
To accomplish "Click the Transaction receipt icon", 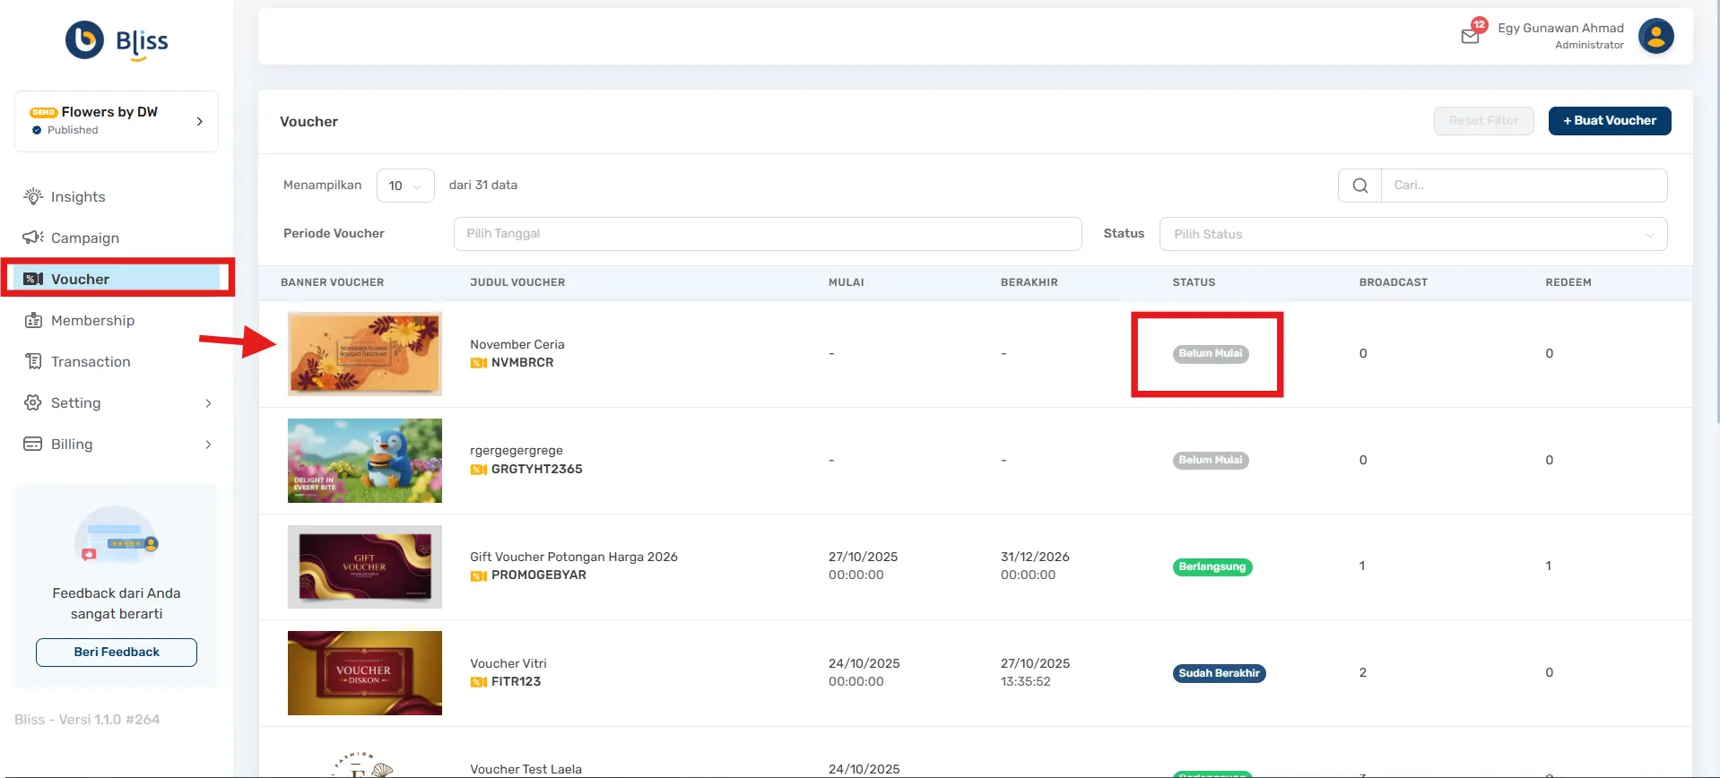I will pyautogui.click(x=33, y=361).
